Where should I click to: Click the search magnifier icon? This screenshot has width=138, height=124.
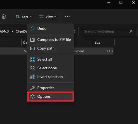pos(131,31)
